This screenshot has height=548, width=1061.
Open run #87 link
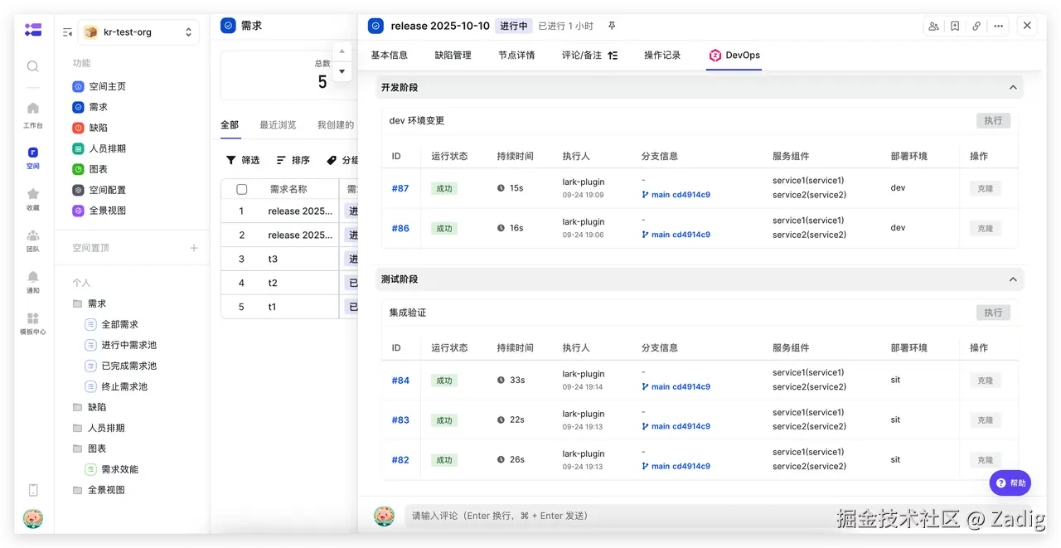coord(400,188)
